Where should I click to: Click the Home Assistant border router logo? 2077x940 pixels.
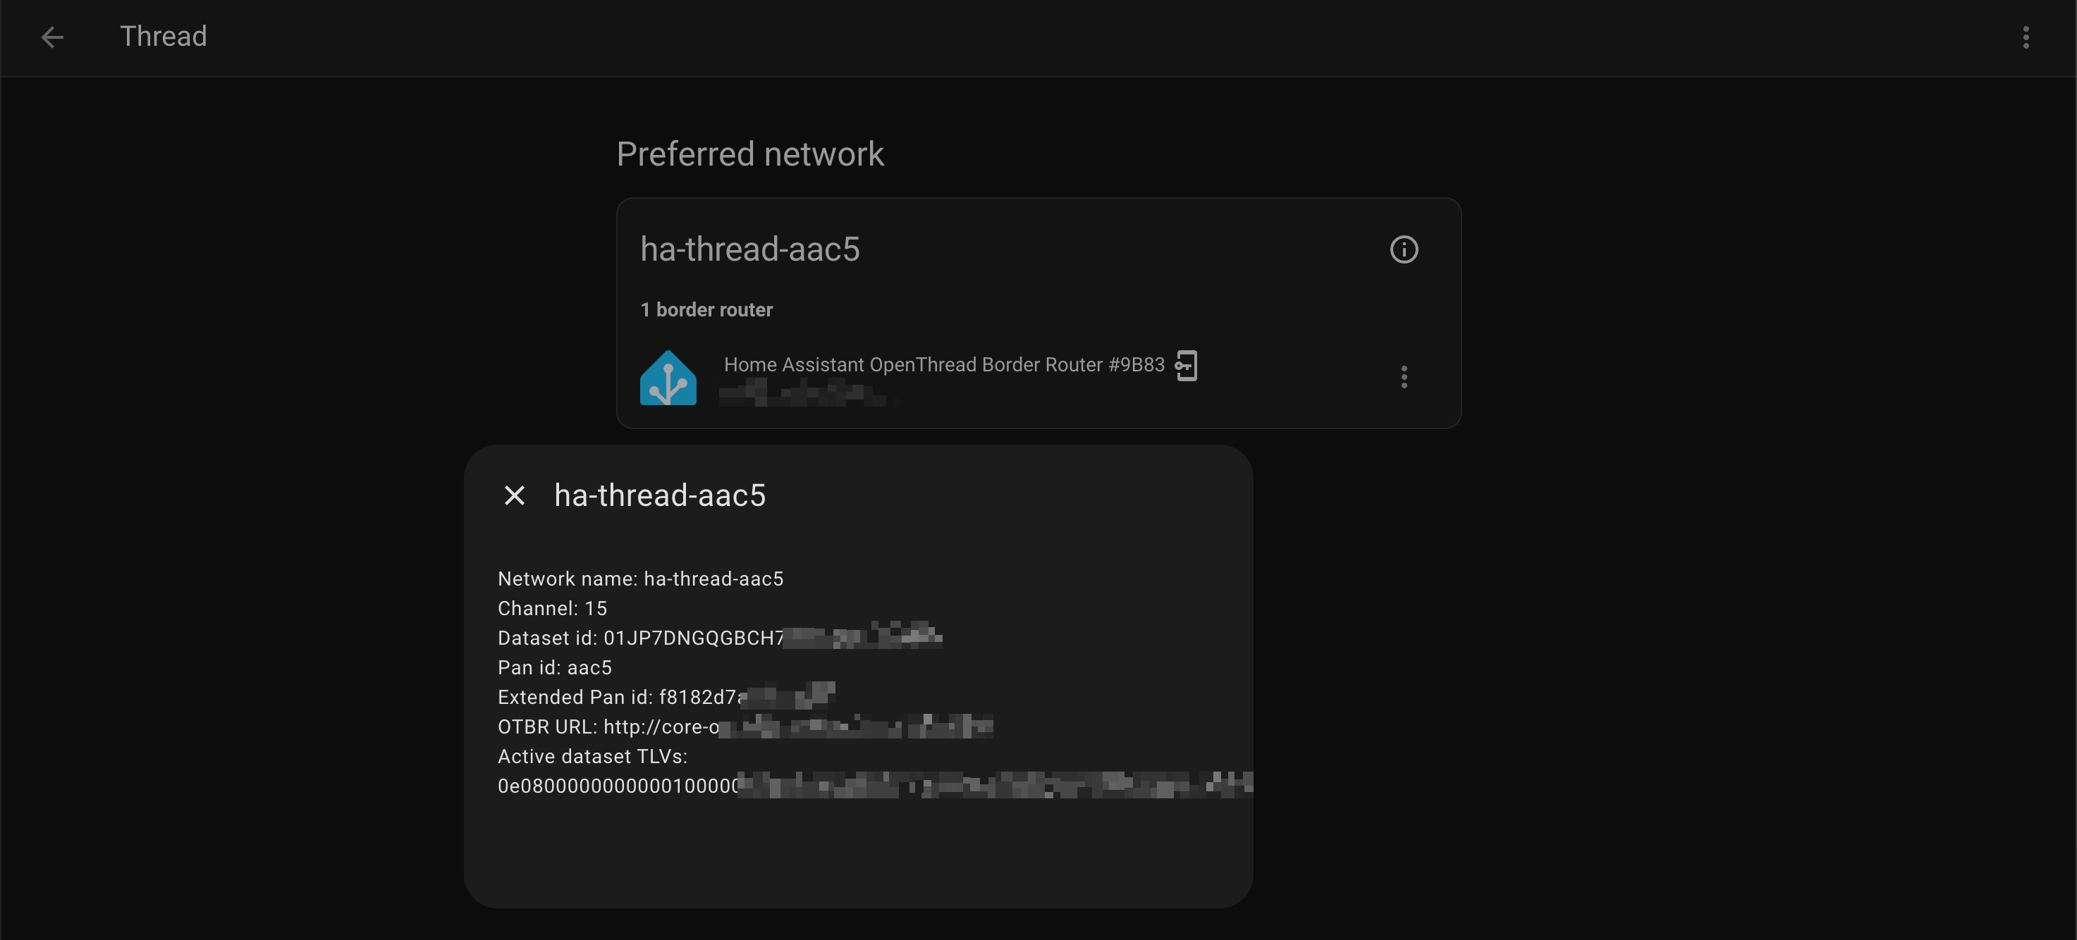(668, 377)
